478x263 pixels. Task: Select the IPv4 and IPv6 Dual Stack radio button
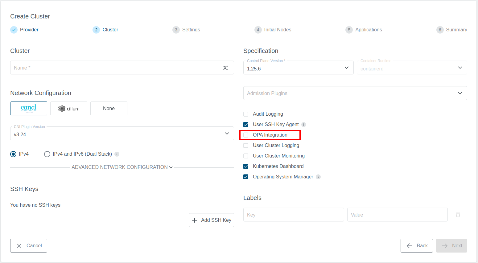pyautogui.click(x=47, y=154)
